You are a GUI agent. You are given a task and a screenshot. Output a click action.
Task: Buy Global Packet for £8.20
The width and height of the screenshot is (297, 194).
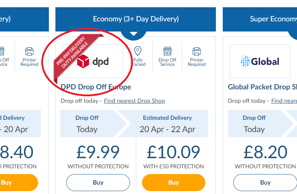coord(265,183)
